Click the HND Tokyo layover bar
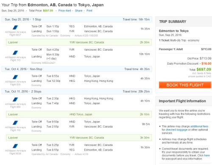This screenshot has width=212, height=165. click(79, 114)
